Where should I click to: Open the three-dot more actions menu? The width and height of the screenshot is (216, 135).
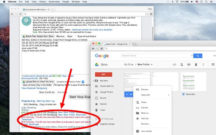pyautogui.click(x=203, y=64)
